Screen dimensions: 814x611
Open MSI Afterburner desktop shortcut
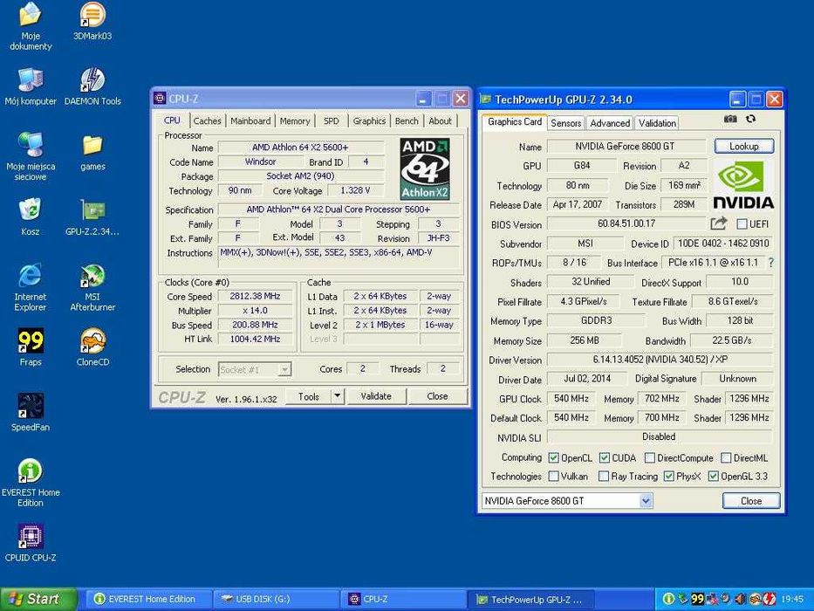(92, 278)
